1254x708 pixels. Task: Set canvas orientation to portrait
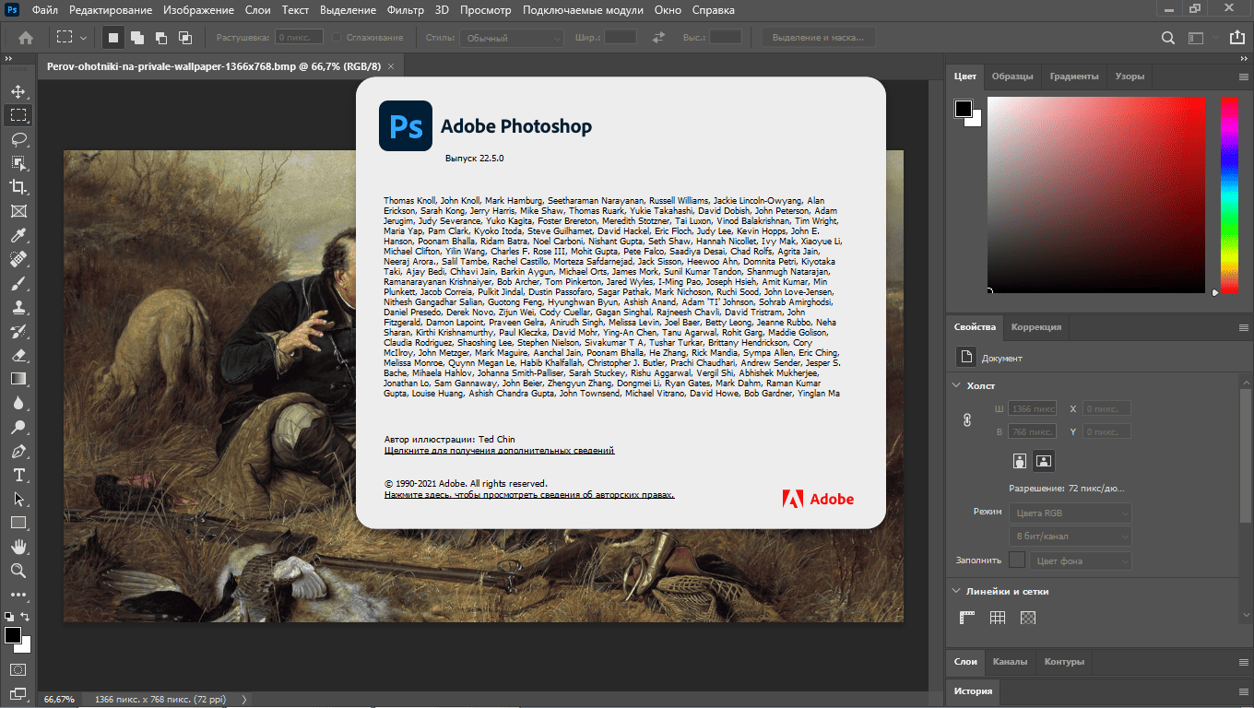(1020, 460)
